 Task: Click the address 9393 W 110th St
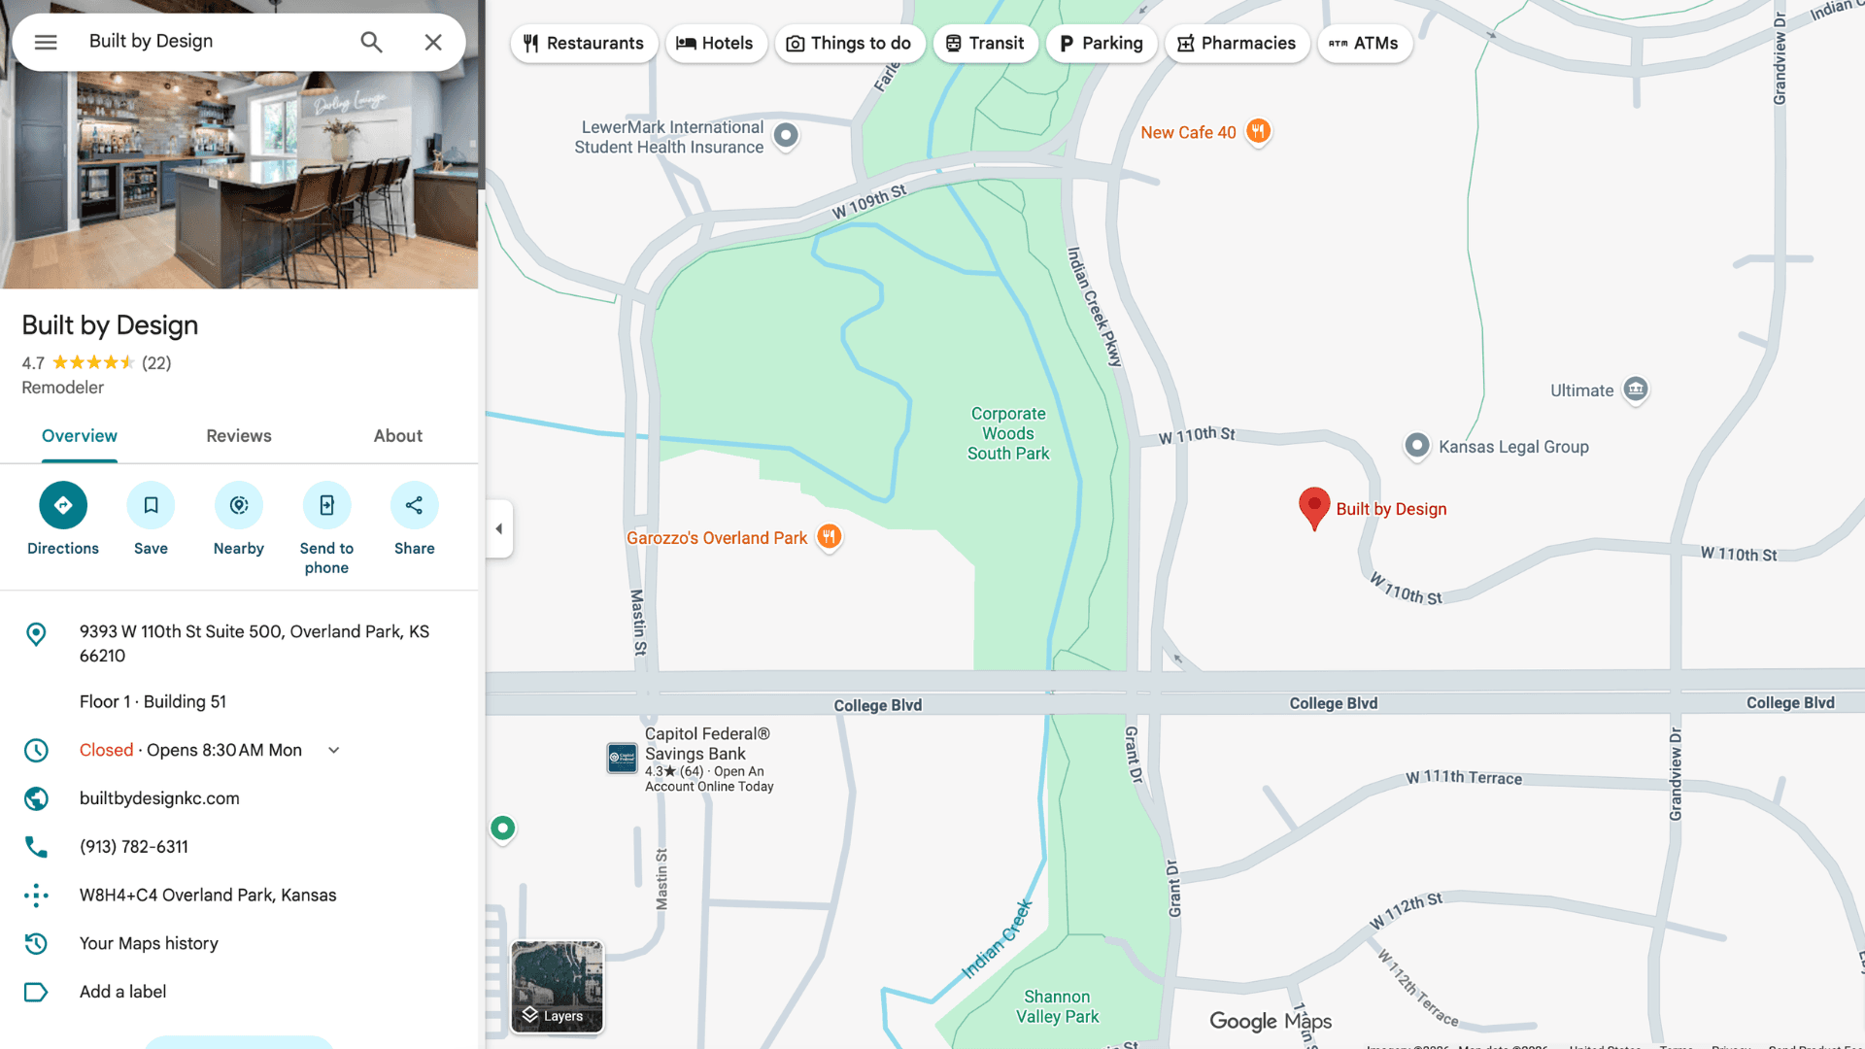click(254, 643)
